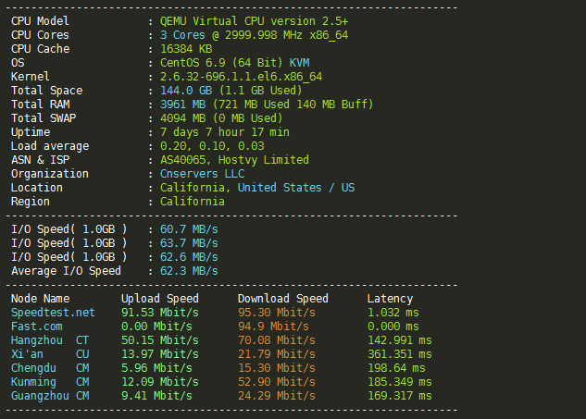Click the Upload Speed column header

(159, 299)
